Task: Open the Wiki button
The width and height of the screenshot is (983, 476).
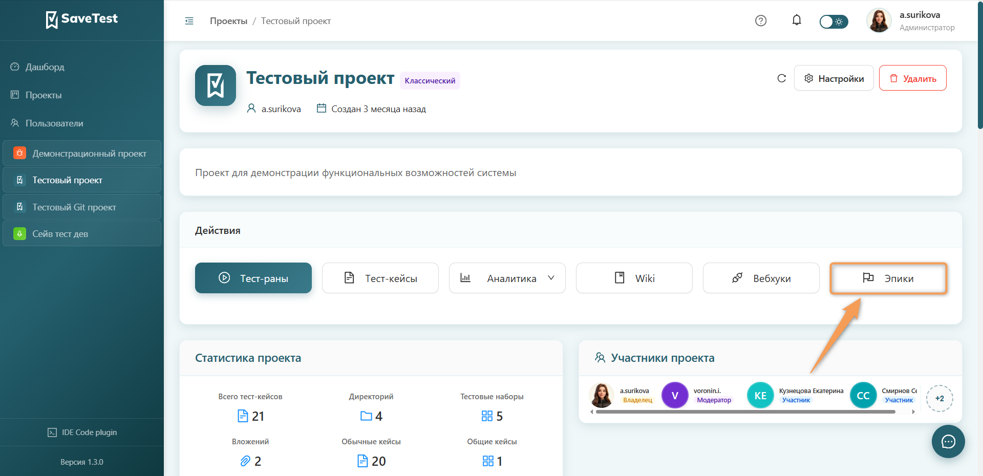Action: point(634,278)
